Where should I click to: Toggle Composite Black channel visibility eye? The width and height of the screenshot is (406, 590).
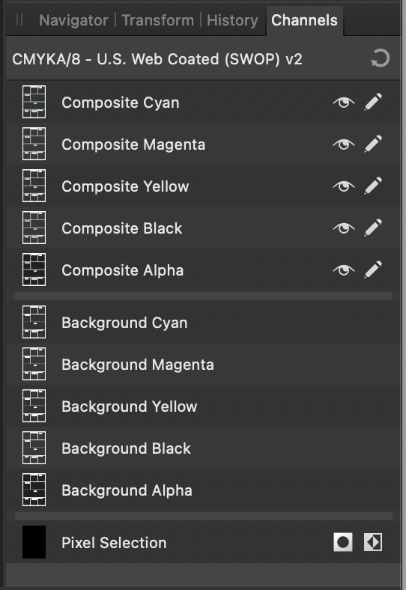click(x=344, y=228)
